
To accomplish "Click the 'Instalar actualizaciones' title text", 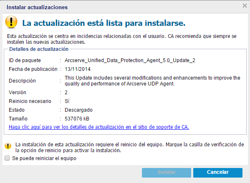I will [37, 8].
